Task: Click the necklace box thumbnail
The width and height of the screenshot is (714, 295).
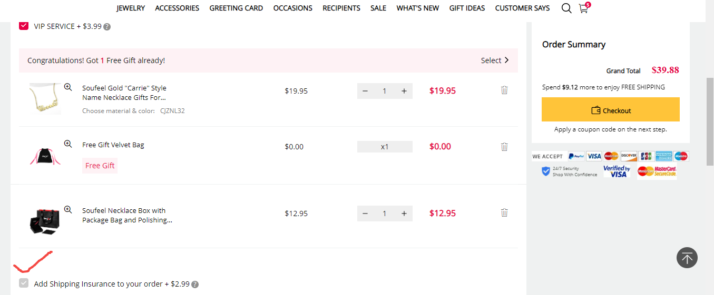Action: [x=45, y=221]
